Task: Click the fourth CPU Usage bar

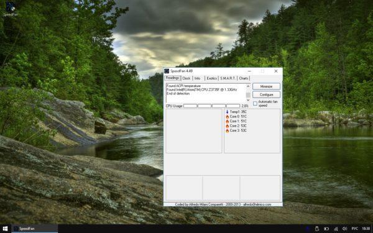Action: pos(233,106)
